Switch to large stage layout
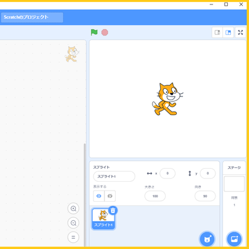The image size is (249, 249). pyautogui.click(x=228, y=32)
